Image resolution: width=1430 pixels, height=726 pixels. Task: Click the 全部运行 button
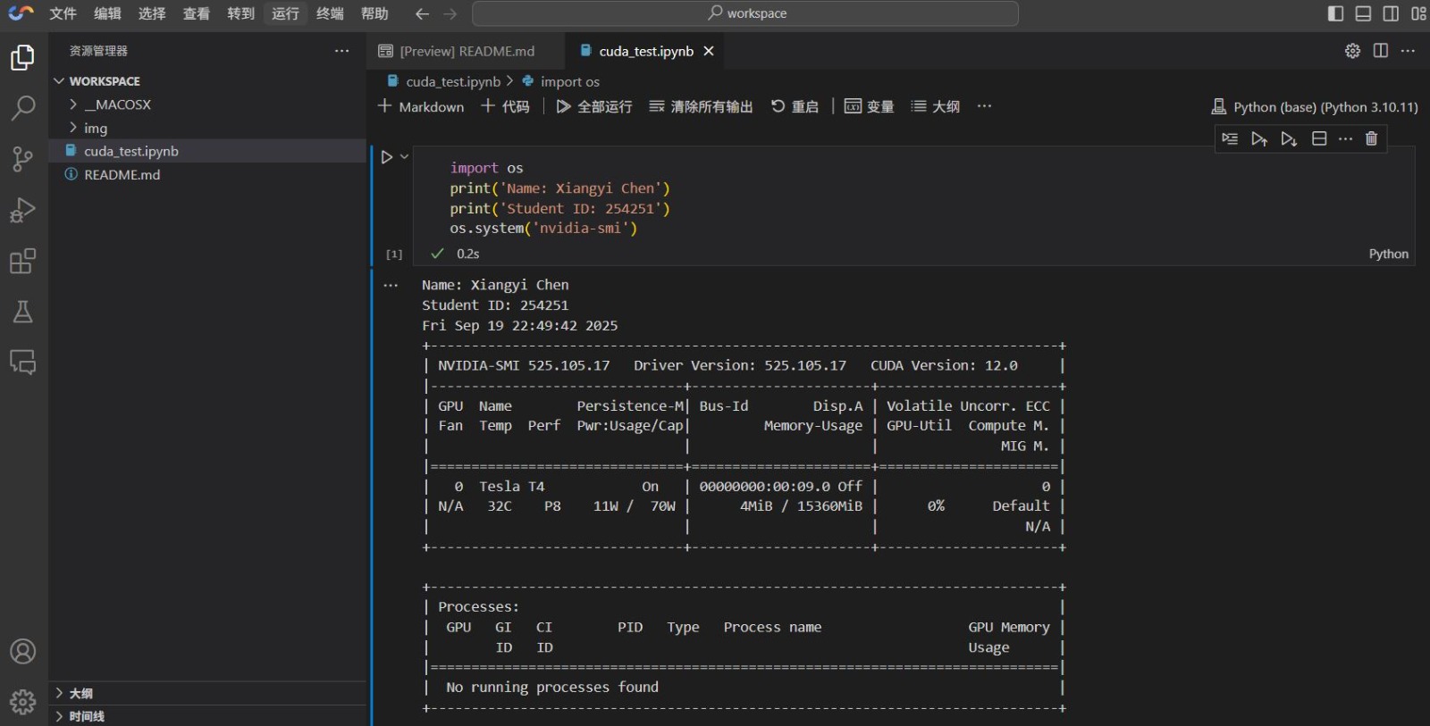pos(594,106)
